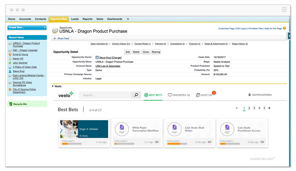This screenshot has width=296, height=171.
Task: Open the help question mark icon
Action: (284, 28)
